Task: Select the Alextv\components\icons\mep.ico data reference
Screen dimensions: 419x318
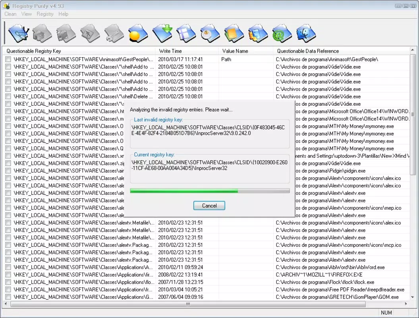Action: point(348,208)
